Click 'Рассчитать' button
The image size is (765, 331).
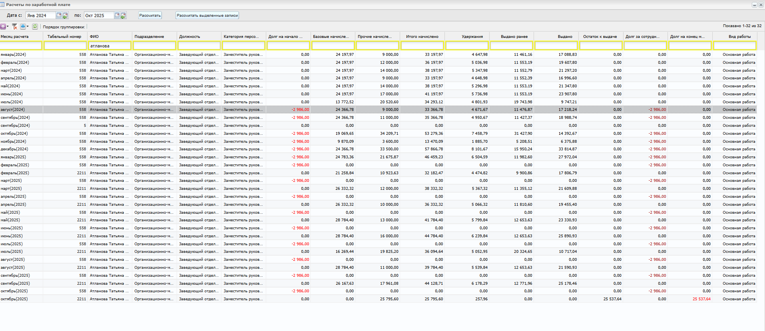pos(150,16)
